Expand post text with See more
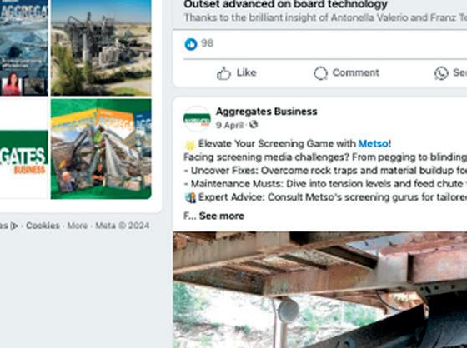467x348 pixels. pyautogui.click(x=222, y=216)
